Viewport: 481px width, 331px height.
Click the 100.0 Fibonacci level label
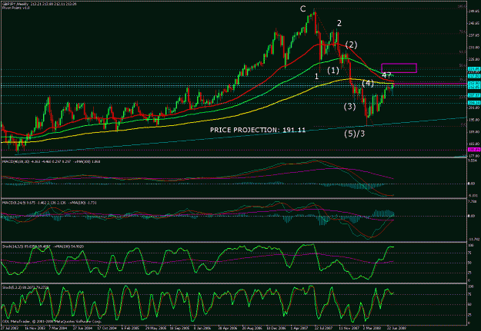point(462,6)
